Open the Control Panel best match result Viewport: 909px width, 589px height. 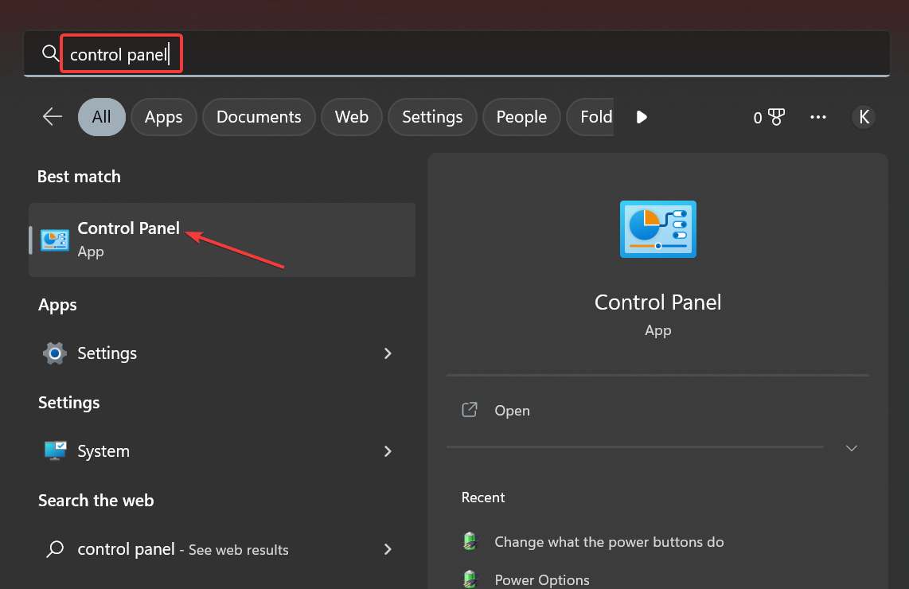click(222, 240)
